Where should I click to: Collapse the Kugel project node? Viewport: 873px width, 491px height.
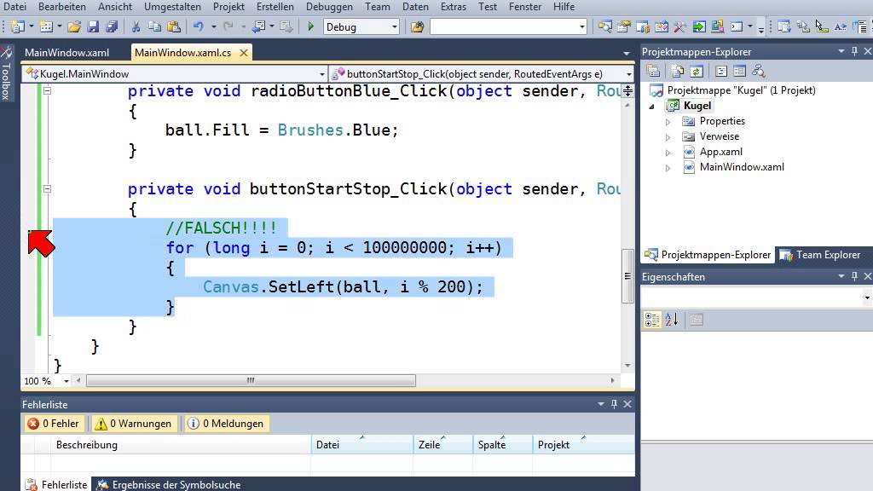652,106
